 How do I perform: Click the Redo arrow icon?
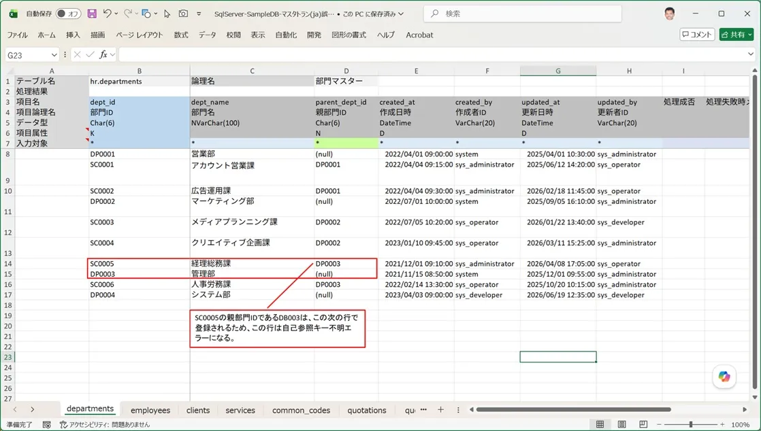[x=128, y=14]
